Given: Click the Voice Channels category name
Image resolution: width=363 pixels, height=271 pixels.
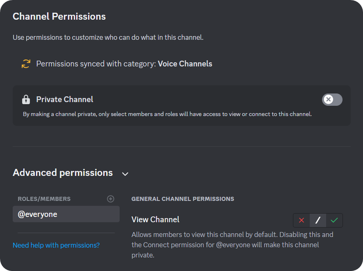Looking at the screenshot, I should click(x=185, y=64).
